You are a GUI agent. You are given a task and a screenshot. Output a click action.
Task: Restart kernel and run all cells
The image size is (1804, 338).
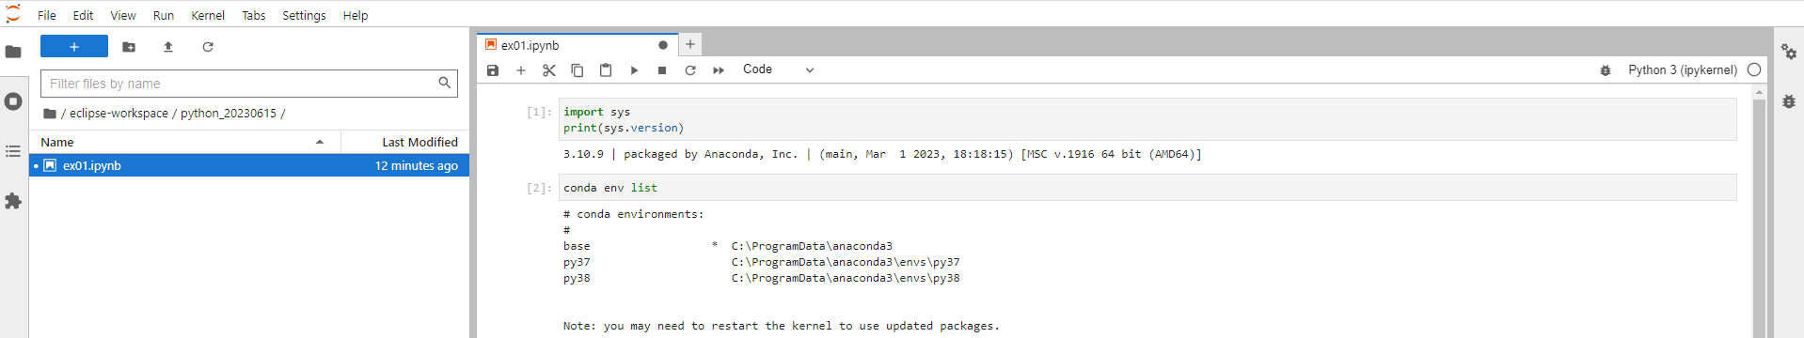(719, 70)
